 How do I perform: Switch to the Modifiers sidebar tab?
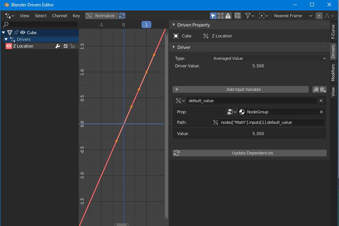[333, 73]
